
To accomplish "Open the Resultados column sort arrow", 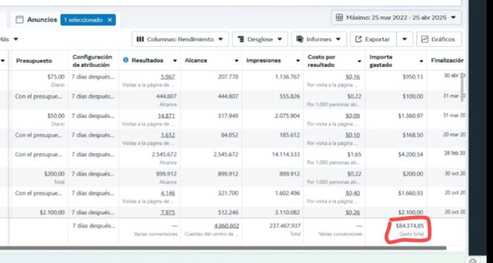I will 175,61.
